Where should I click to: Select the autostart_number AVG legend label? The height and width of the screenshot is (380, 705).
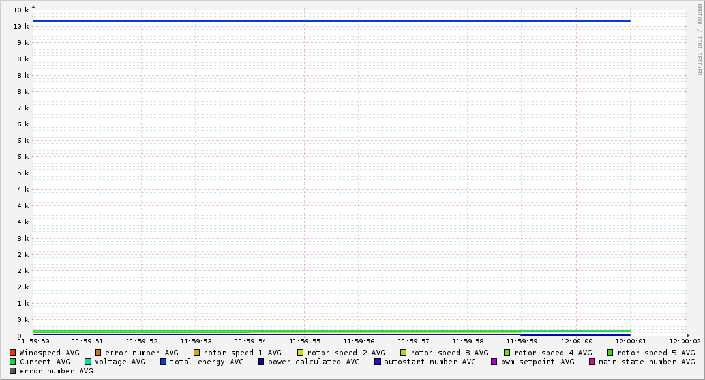click(430, 362)
